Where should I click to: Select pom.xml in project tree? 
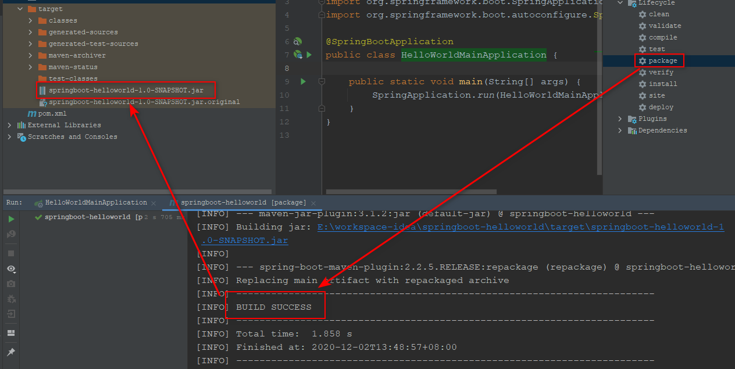pos(47,113)
